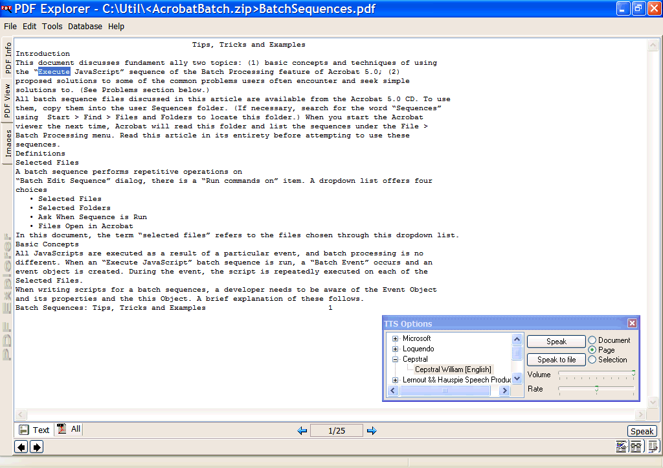Open the Tools menu

tap(52, 27)
